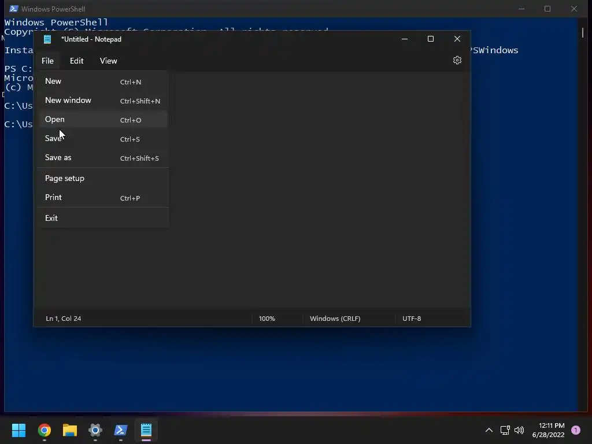Maximize the Notepad window
Image resolution: width=592 pixels, height=444 pixels.
(430, 39)
